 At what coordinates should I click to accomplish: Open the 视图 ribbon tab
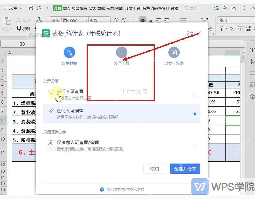[119, 8]
